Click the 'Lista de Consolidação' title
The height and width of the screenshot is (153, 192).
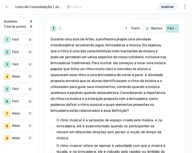click(x=38, y=7)
